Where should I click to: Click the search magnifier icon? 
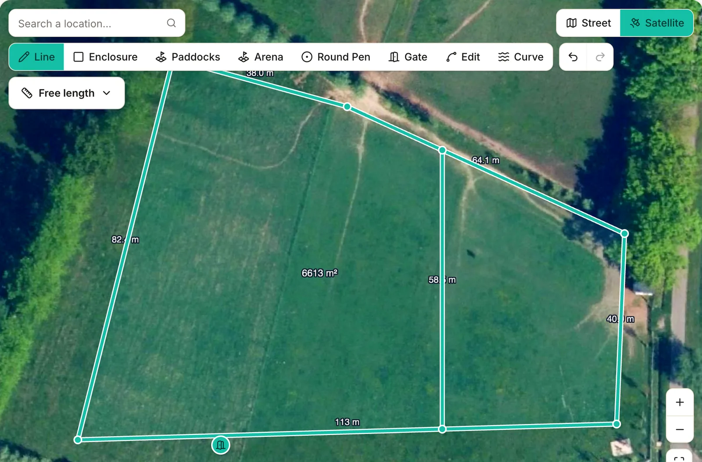171,23
